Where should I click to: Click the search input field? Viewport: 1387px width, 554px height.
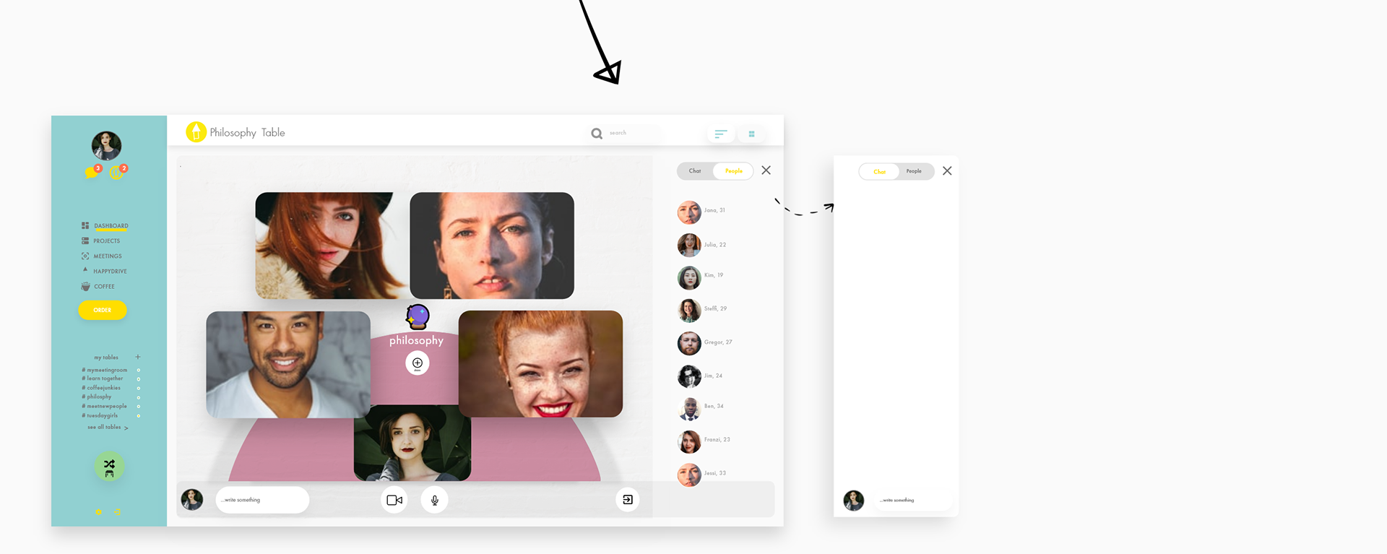625,133
